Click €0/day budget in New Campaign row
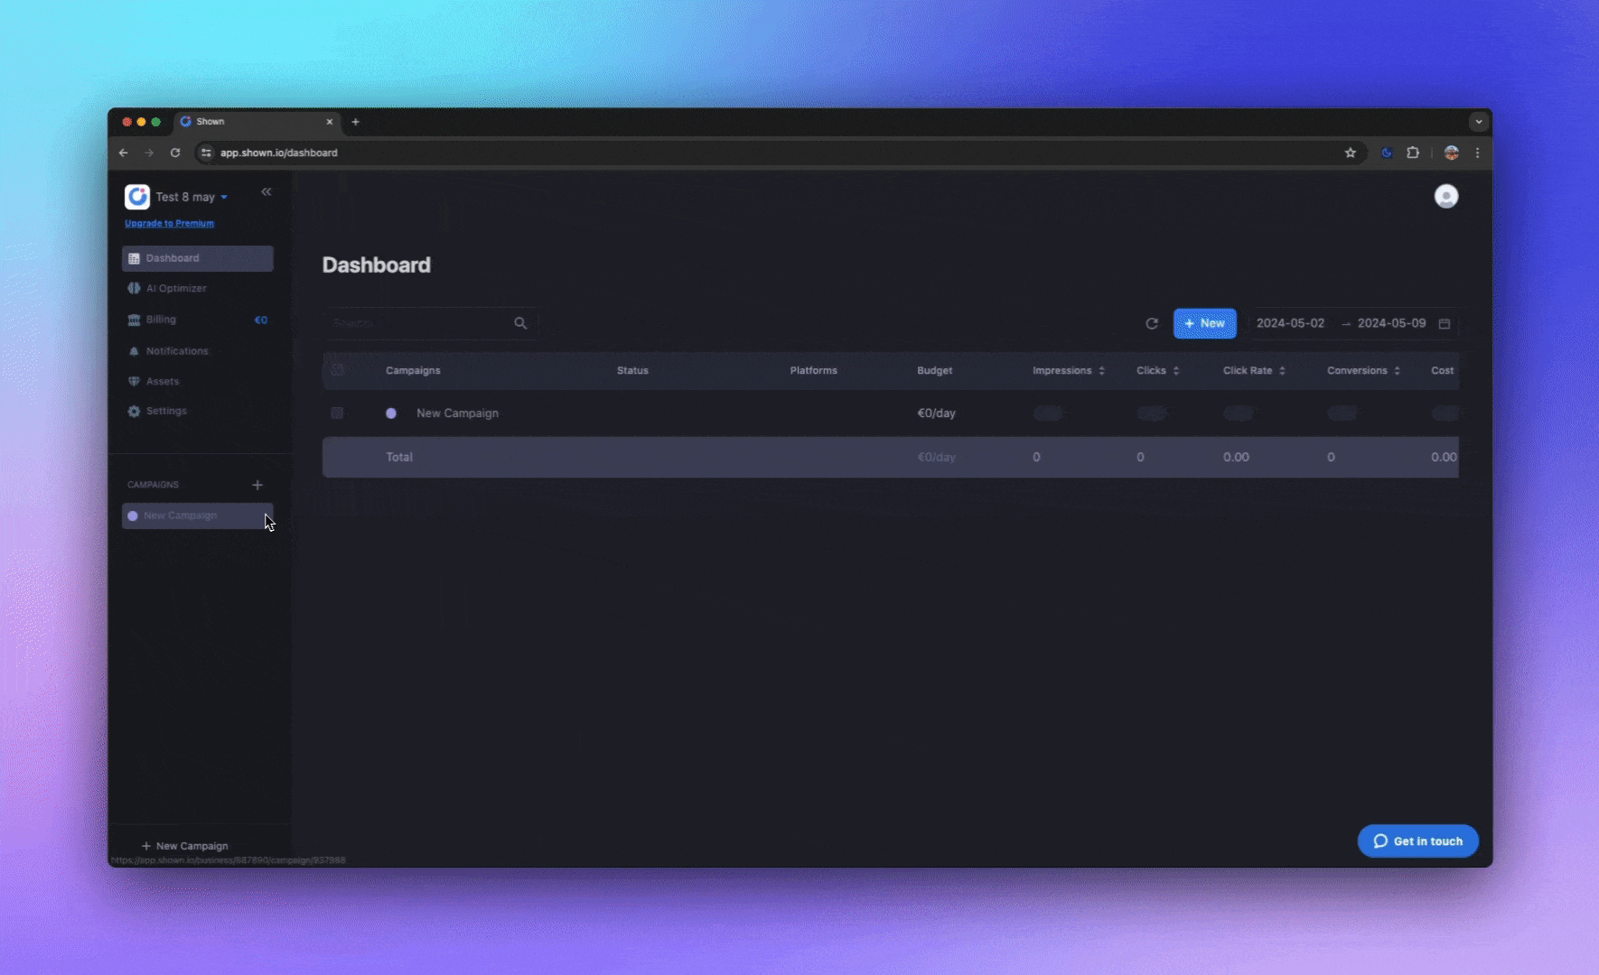Viewport: 1599px width, 975px height. [x=936, y=413]
